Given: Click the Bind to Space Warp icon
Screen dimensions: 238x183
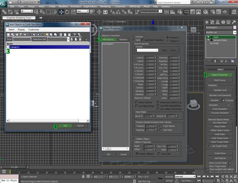Looking at the screenshot, I should [x=16, y=12].
